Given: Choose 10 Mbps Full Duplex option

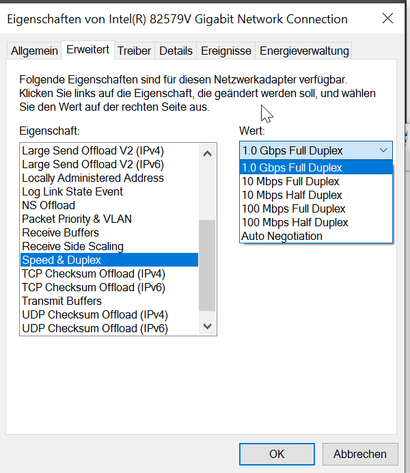Looking at the screenshot, I should (x=316, y=181).
